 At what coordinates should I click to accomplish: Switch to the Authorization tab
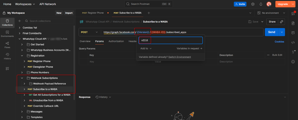pyautogui.click(x=116, y=41)
